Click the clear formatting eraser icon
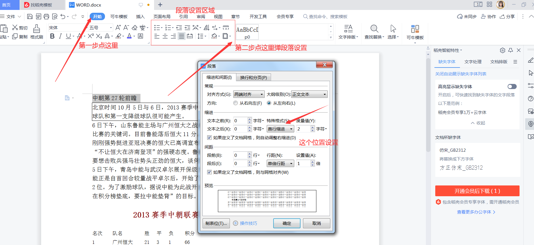The height and width of the screenshot is (245, 534). pyautogui.click(x=134, y=28)
